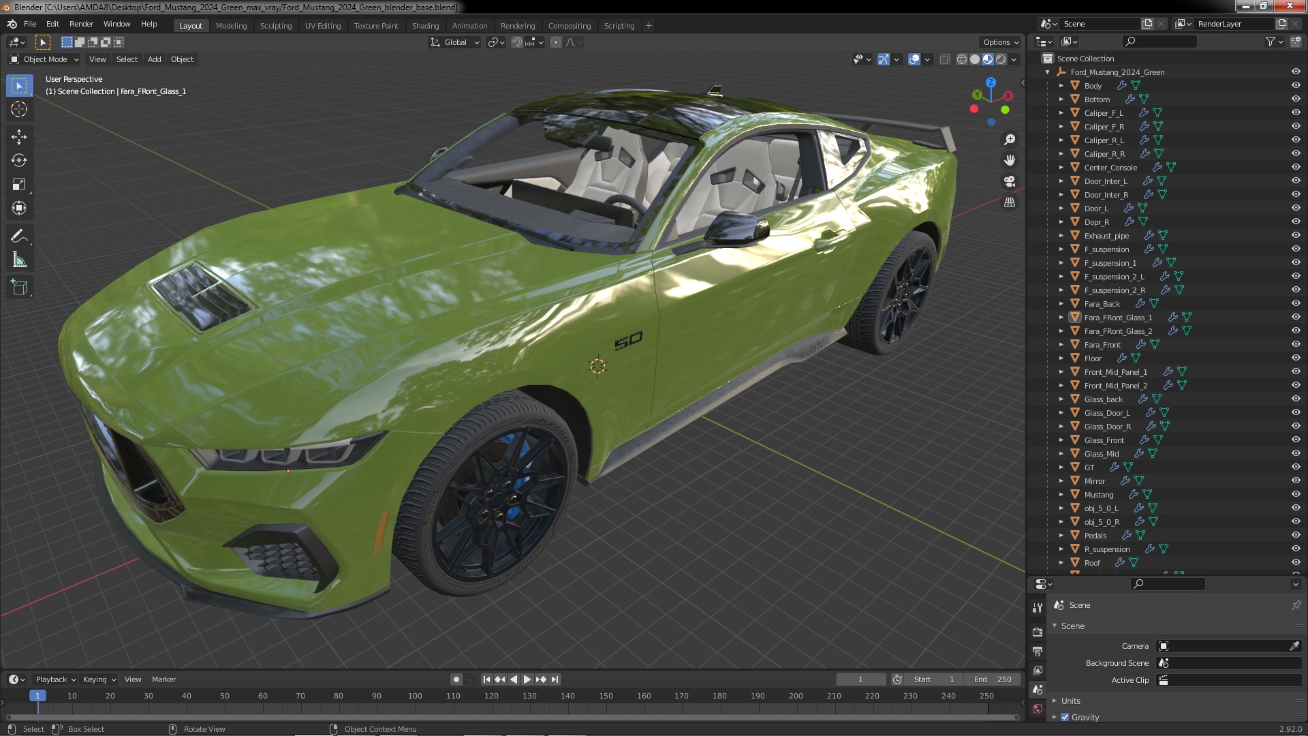Image resolution: width=1308 pixels, height=736 pixels.
Task: Expand the Door_L object
Action: pos(1061,209)
